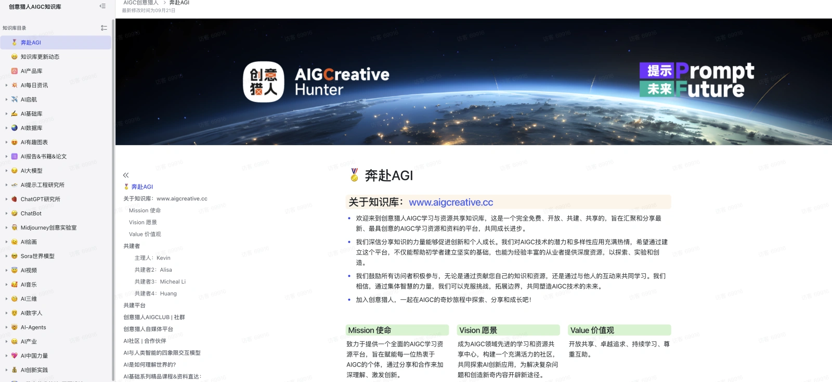Click the 知识库目录 list view icon

[x=104, y=28]
